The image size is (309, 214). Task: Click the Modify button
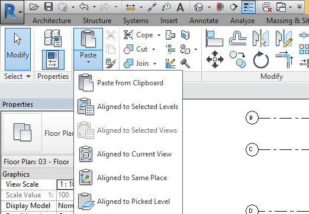18,49
